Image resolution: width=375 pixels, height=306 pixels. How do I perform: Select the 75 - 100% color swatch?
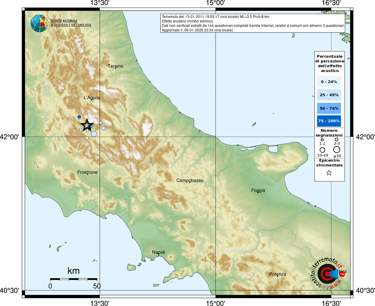[329, 121]
